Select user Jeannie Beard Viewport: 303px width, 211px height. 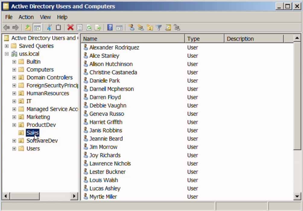point(106,139)
